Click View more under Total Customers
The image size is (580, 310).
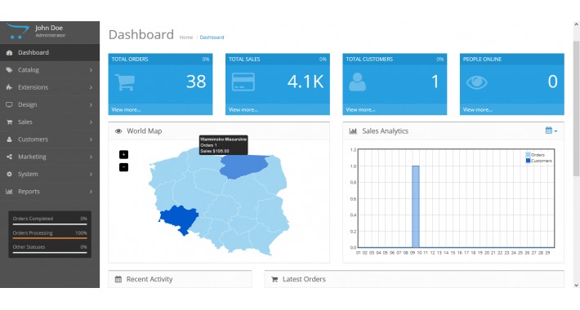[x=360, y=110]
